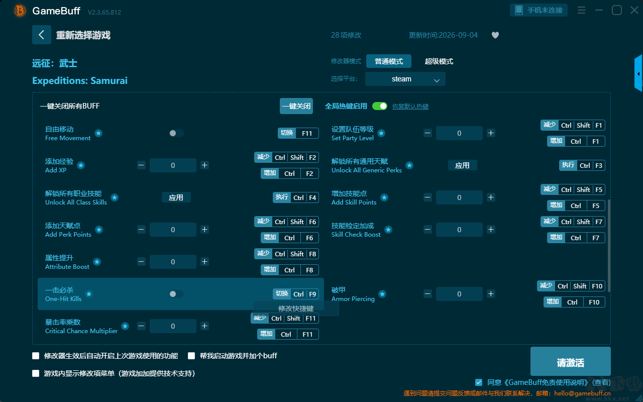Toggle the One-Hit Kills switch
The width and height of the screenshot is (643, 402).
click(176, 294)
